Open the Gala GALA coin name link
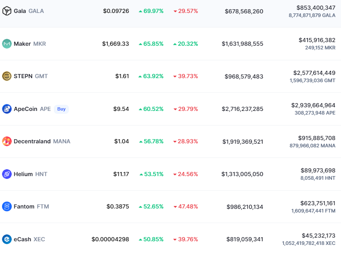This screenshot has height=253, width=341. click(29, 11)
